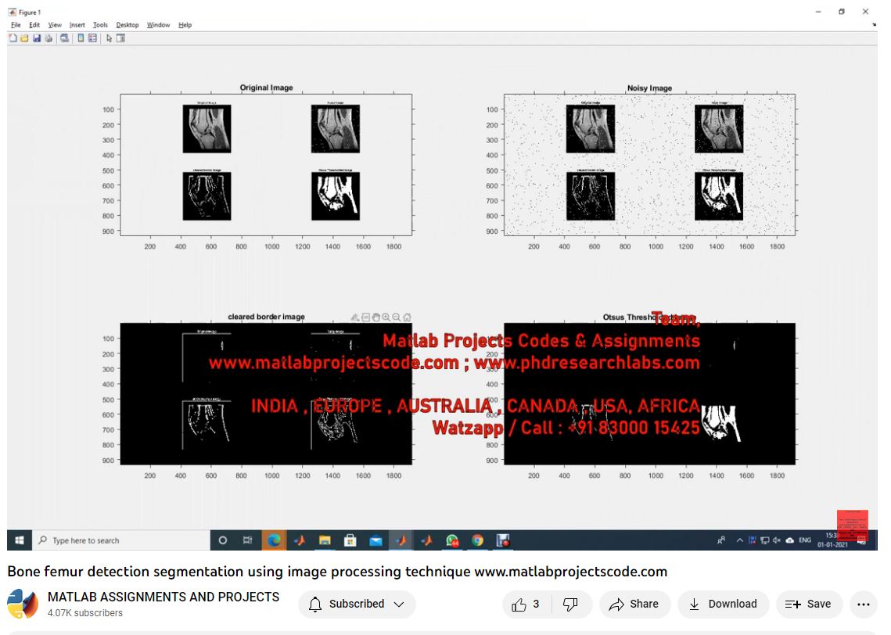Select the pan hand axes tool

(375, 317)
